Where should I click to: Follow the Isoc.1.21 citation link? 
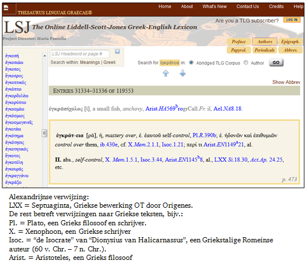coord(173,145)
